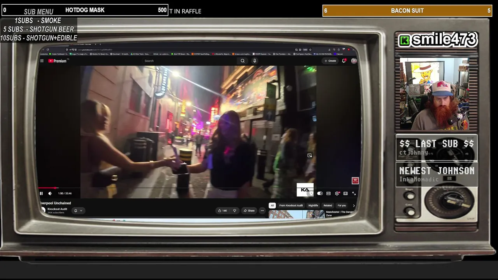Open the Knockout Audit channel name link
Image resolution: width=498 pixels, height=280 pixels.
tap(57, 209)
